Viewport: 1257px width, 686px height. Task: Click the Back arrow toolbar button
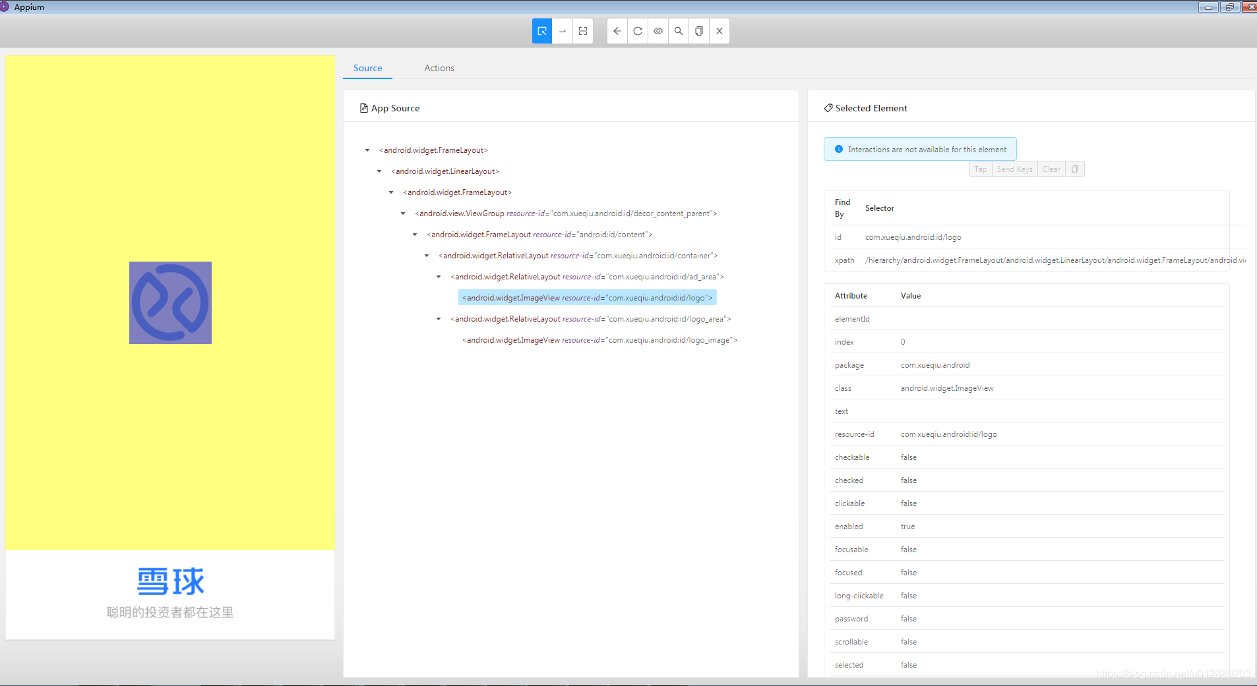[x=617, y=31]
